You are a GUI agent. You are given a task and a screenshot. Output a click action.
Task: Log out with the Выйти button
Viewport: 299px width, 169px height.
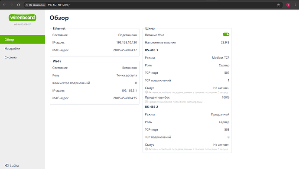click(x=12, y=166)
